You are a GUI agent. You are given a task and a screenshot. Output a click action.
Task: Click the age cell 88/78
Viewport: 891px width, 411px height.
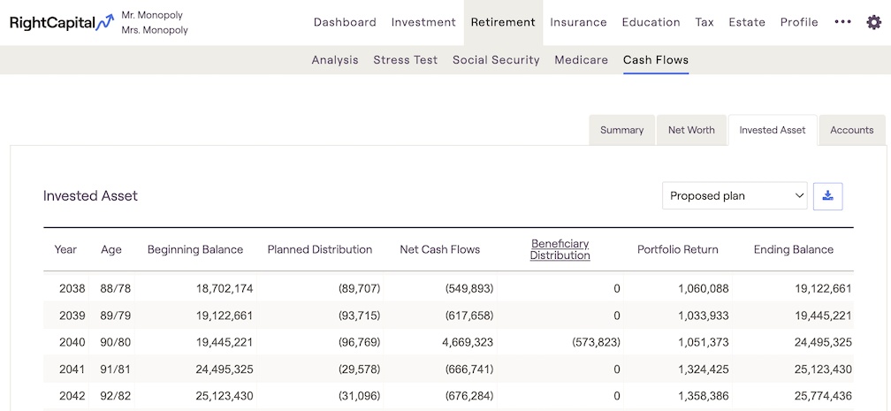coord(115,289)
